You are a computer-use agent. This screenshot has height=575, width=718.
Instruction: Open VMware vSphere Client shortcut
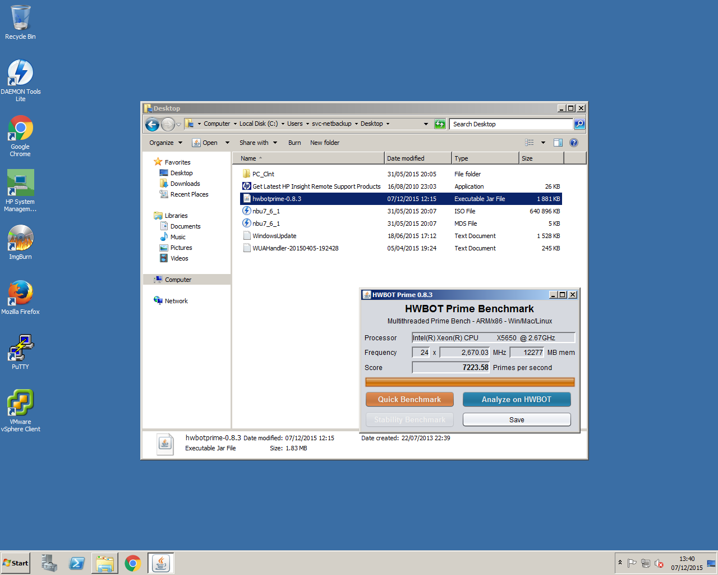(x=20, y=410)
